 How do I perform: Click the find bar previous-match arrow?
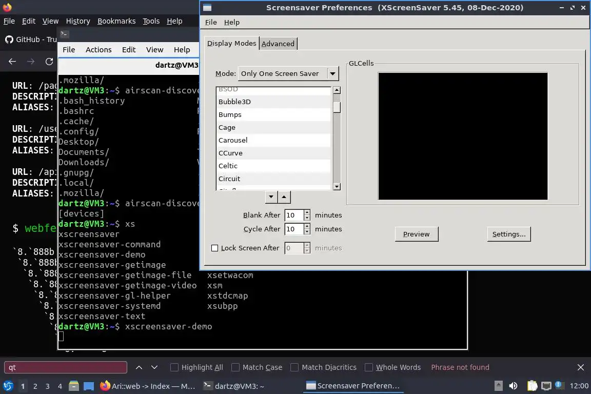coord(139,367)
